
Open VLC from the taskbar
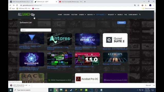coord(66,90)
